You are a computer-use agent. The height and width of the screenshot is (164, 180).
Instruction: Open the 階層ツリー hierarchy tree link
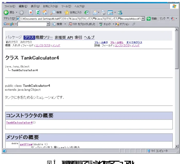[x=44, y=38]
